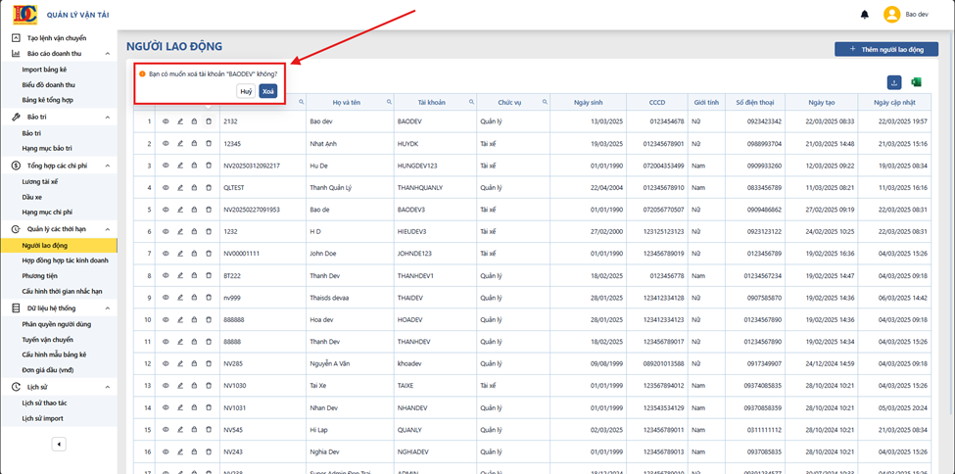Collapse sidebar with left arrow button

point(59,445)
